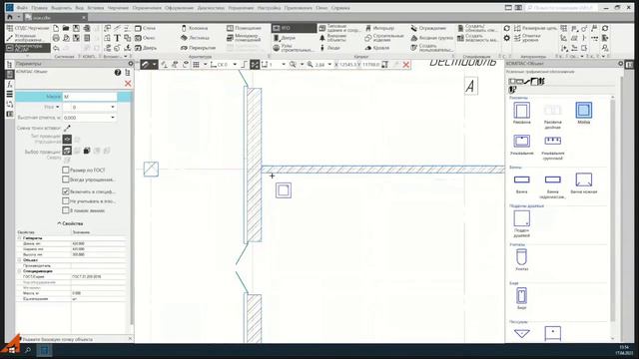The width and height of the screenshot is (639, 359).
Task: Collapse the Спецификация property group
Action: coord(19,271)
